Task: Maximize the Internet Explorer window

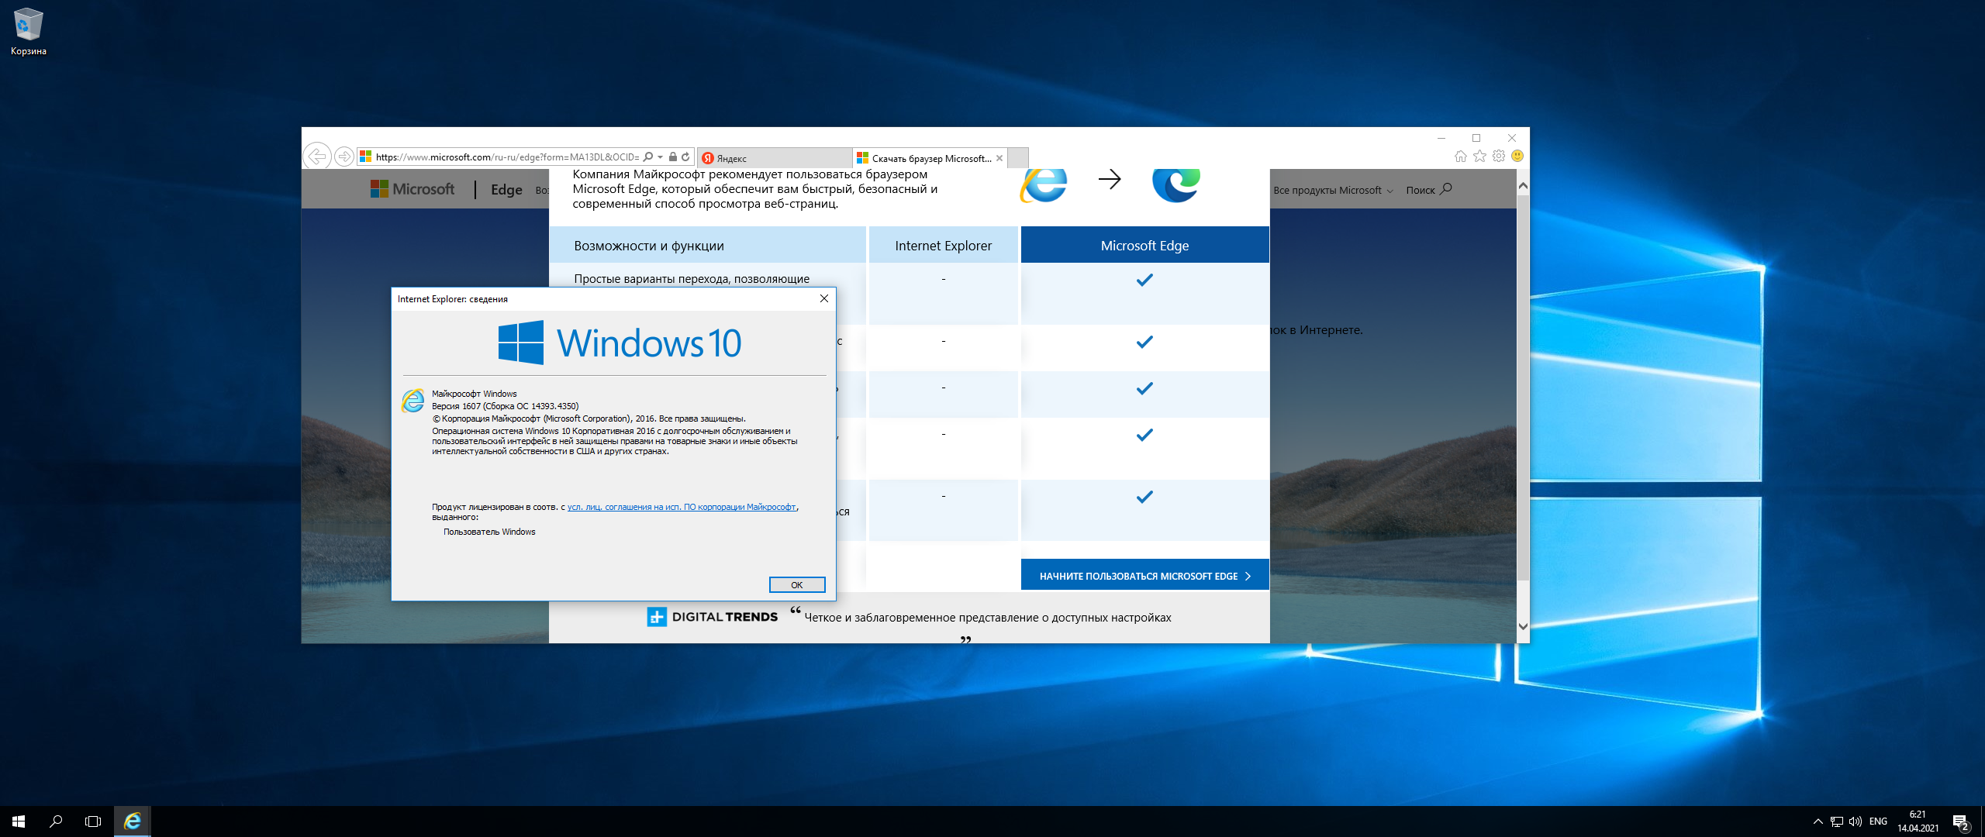Action: pyautogui.click(x=1476, y=138)
